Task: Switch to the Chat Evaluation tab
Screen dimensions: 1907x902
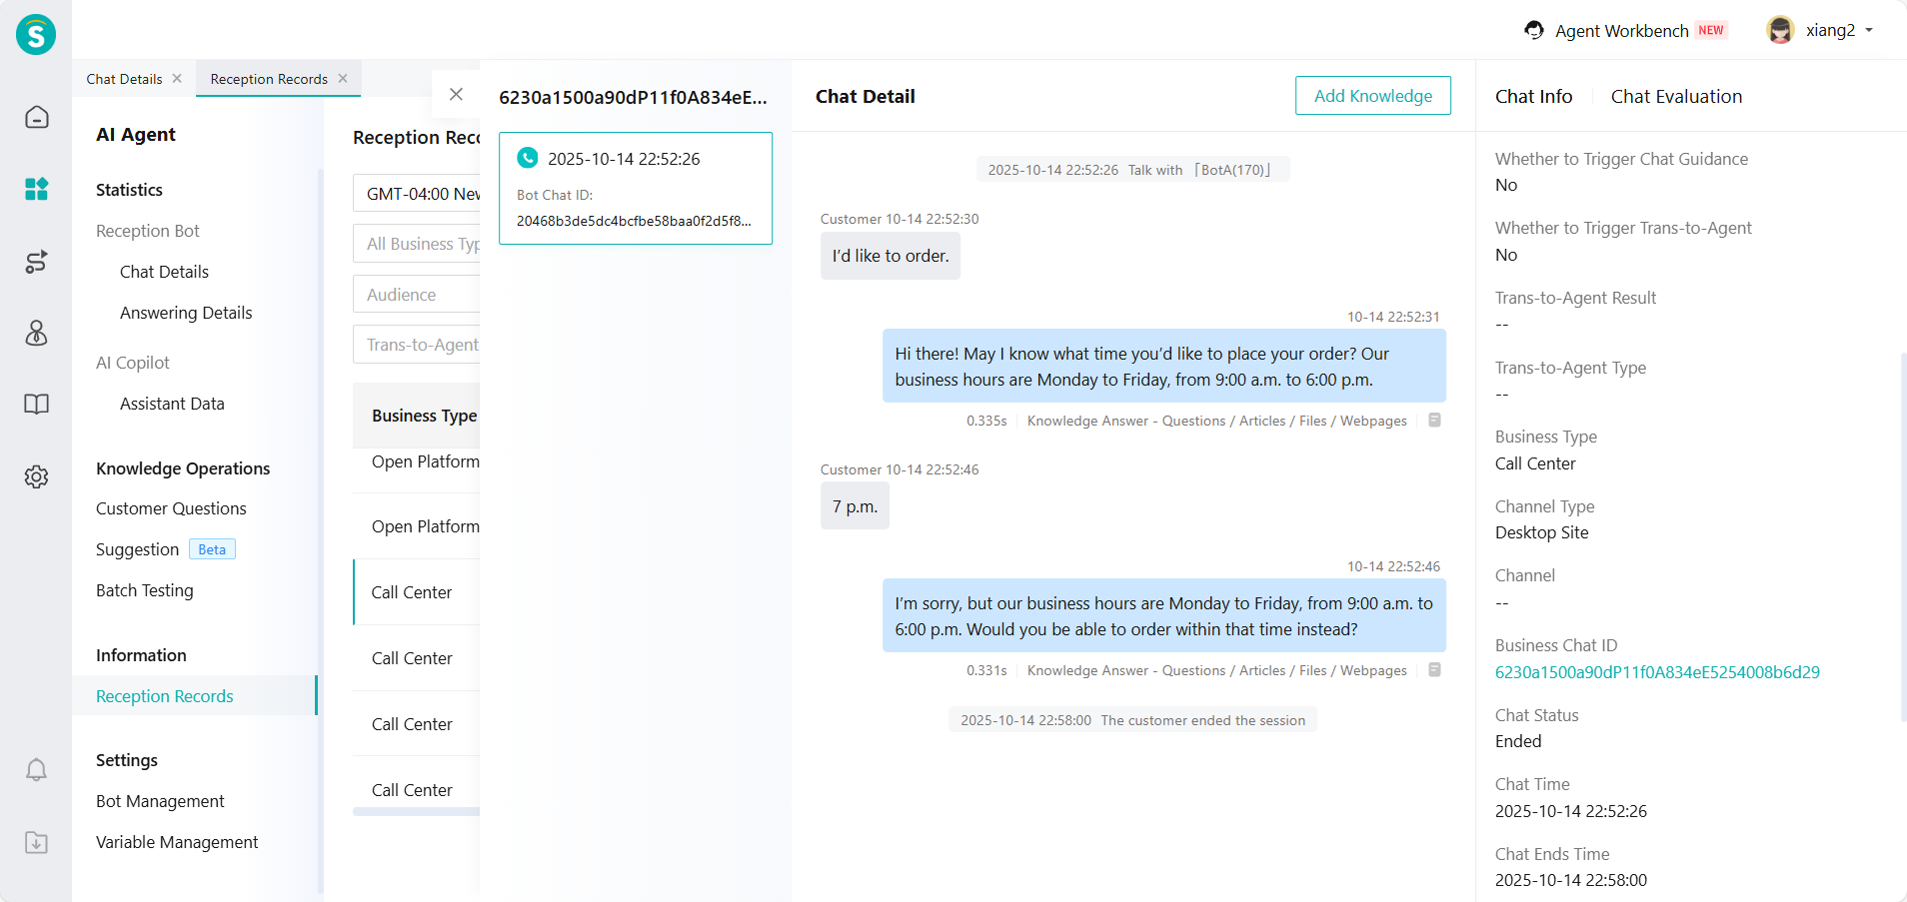Action: [1676, 96]
